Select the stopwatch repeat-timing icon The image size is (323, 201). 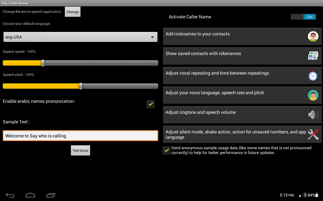click(313, 75)
